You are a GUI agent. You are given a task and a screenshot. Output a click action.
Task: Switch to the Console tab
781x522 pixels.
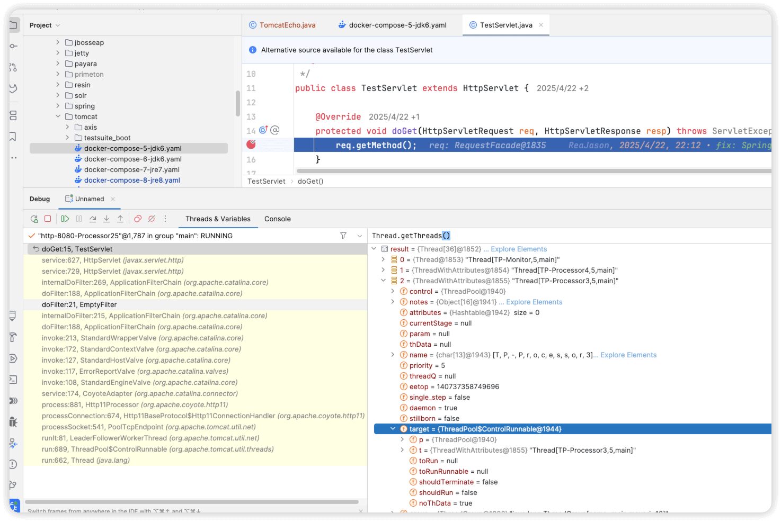(x=278, y=219)
